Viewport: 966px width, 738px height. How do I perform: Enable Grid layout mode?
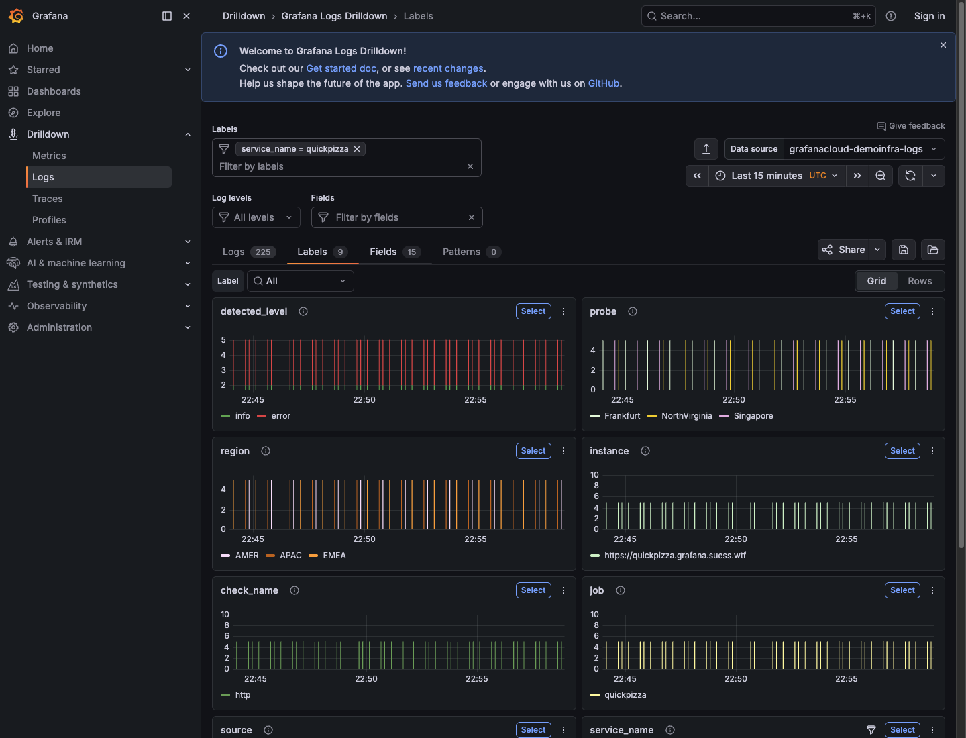click(876, 281)
